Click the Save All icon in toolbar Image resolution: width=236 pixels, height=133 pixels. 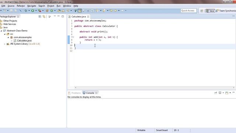tap(15, 11)
